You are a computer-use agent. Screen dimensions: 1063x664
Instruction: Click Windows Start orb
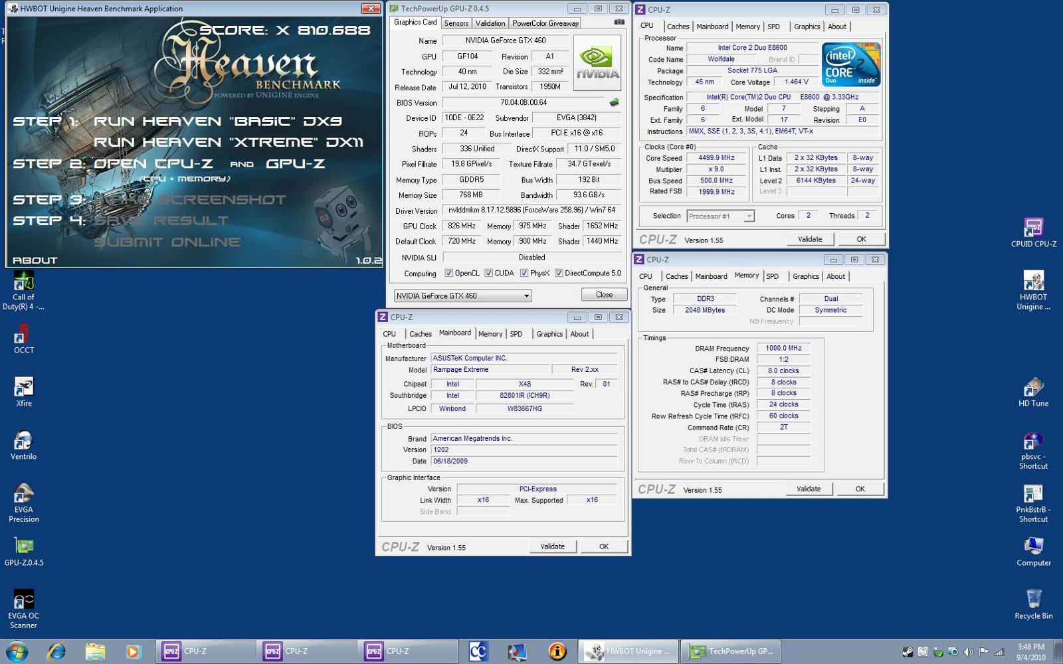tap(17, 651)
